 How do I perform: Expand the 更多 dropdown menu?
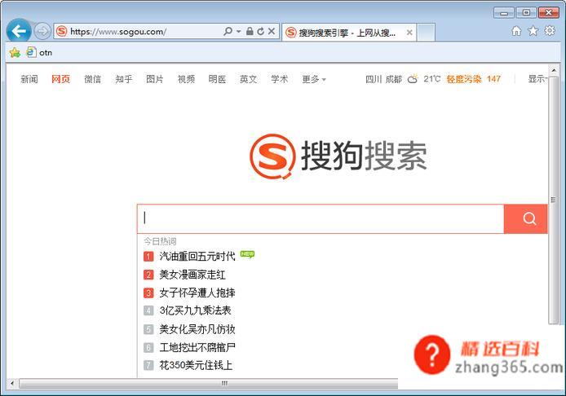click(x=314, y=79)
